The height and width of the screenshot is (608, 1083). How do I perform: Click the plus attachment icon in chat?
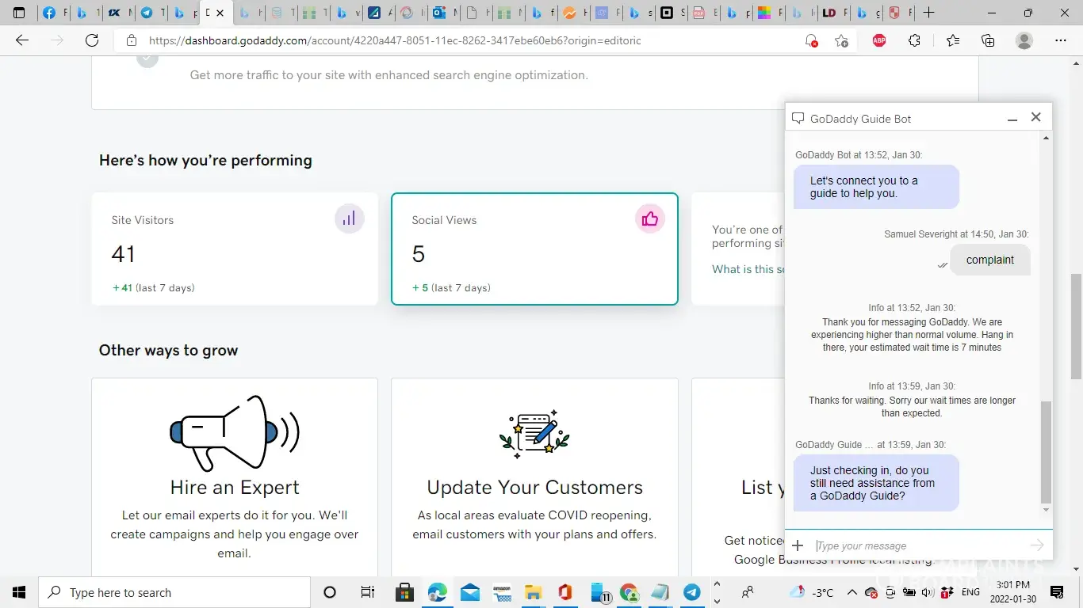[x=798, y=545]
